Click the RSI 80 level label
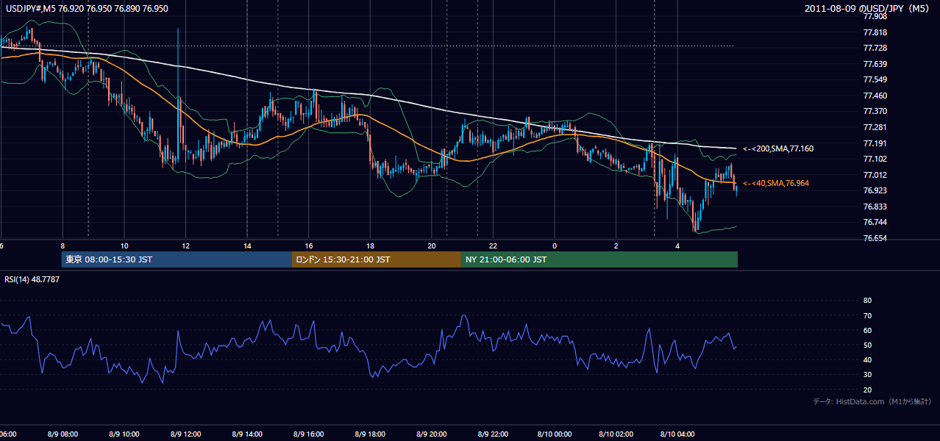The height and width of the screenshot is (441, 940). (x=867, y=301)
